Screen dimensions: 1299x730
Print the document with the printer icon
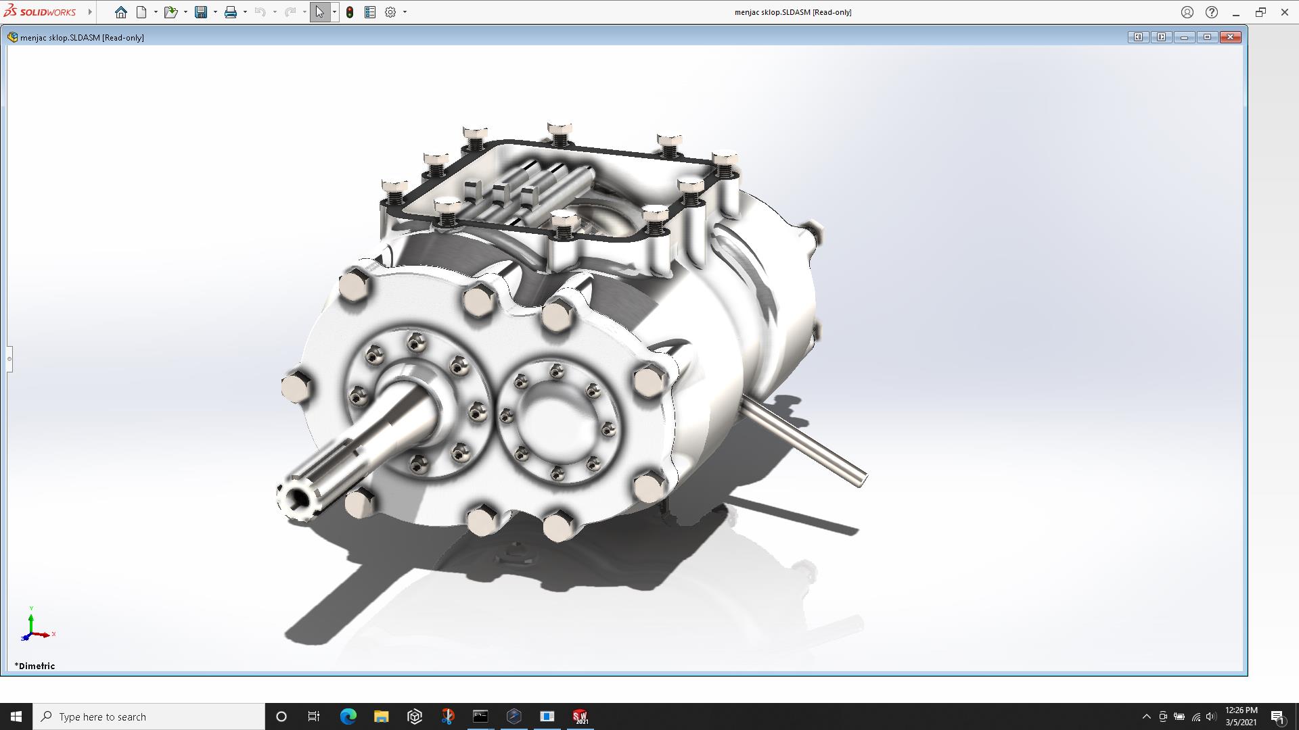pyautogui.click(x=231, y=12)
